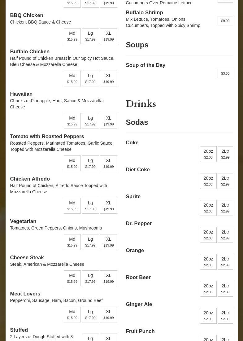Click the Soups category heading

[x=137, y=45]
